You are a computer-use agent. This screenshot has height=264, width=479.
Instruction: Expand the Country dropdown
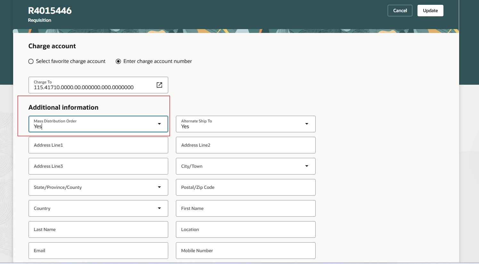(x=159, y=208)
